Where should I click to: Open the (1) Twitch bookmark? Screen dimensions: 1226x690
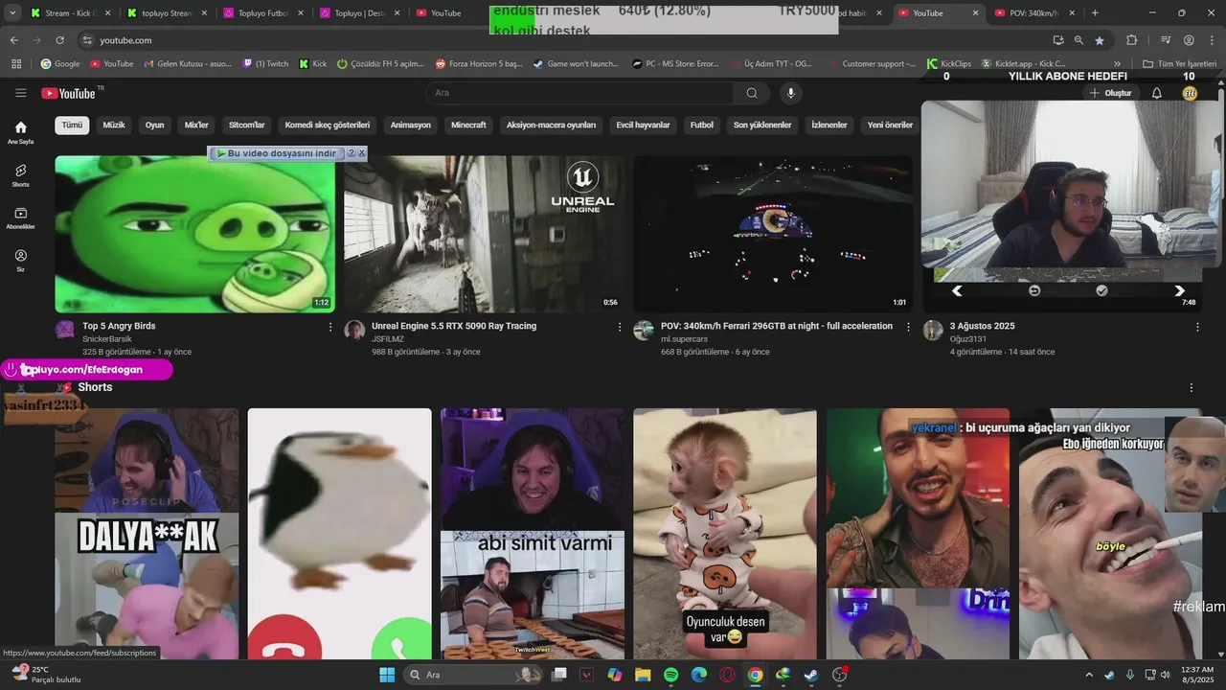click(265, 63)
